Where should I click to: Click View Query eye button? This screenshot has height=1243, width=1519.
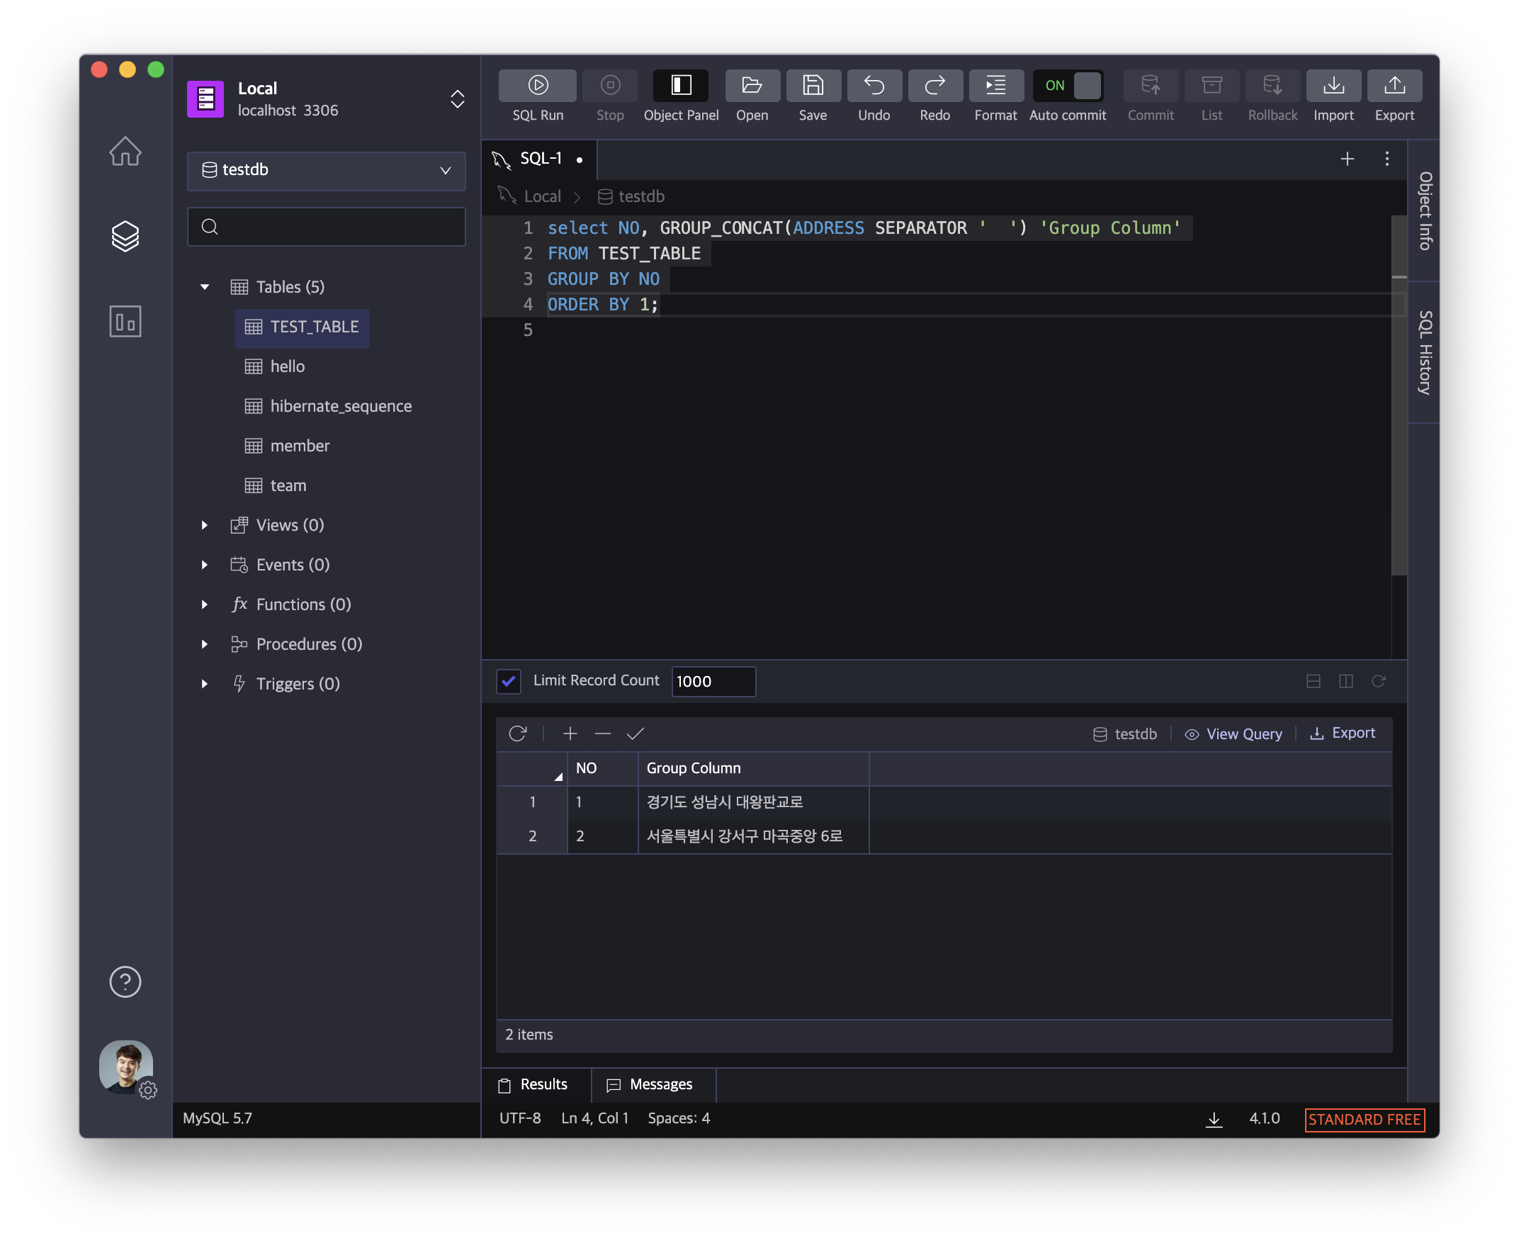coord(1233,734)
